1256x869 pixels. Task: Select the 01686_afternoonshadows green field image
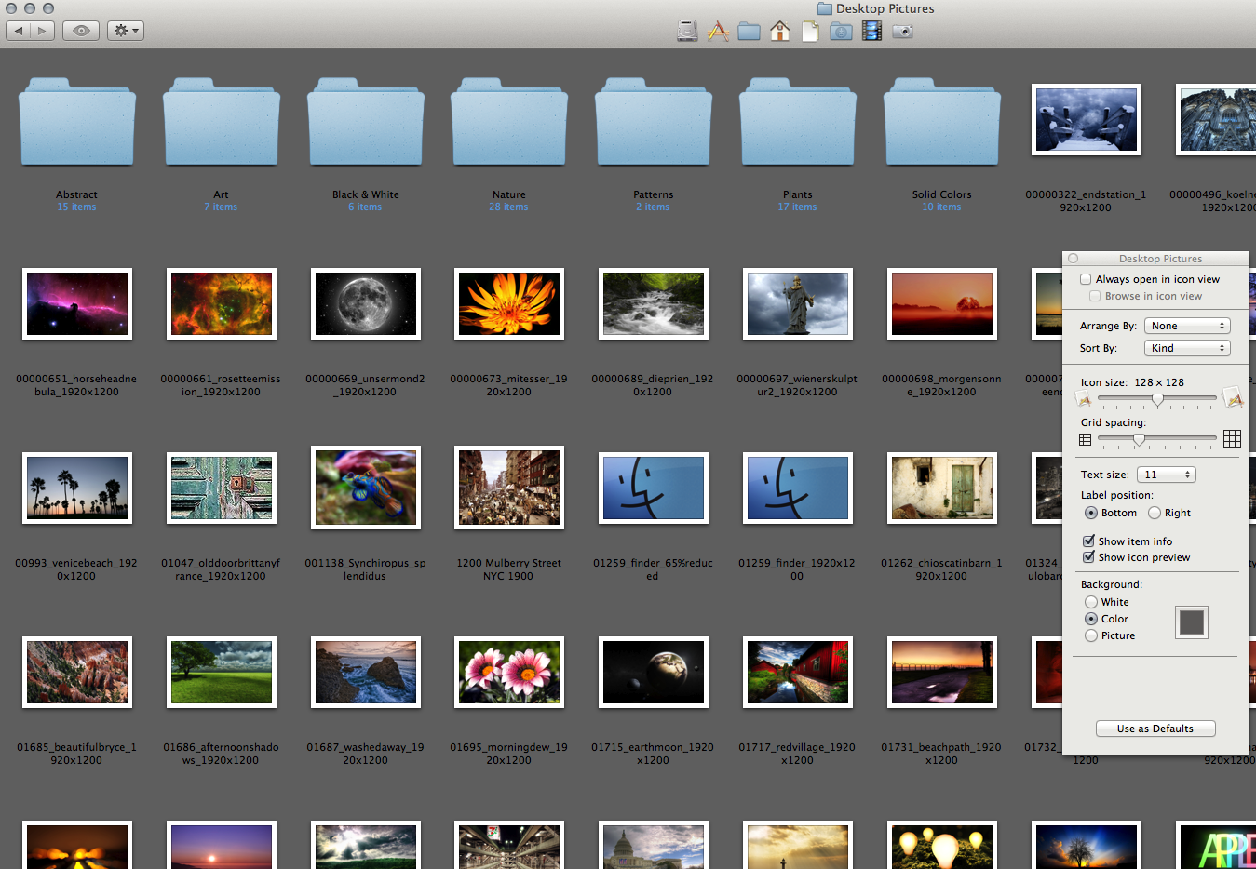221,672
